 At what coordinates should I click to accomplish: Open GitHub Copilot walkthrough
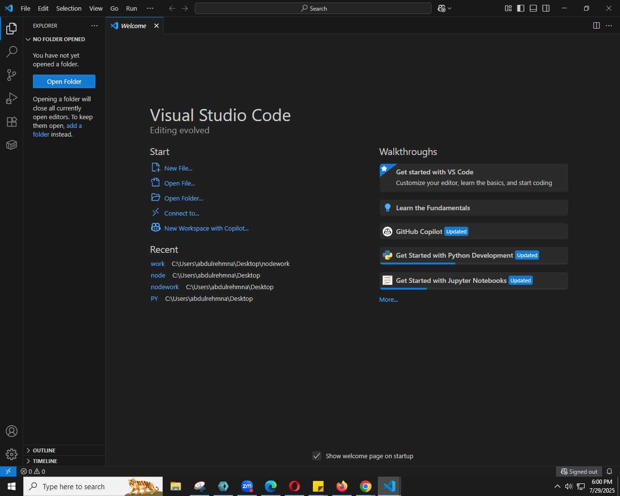point(474,232)
